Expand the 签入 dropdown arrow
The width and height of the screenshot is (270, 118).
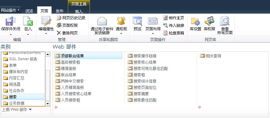[28, 34]
